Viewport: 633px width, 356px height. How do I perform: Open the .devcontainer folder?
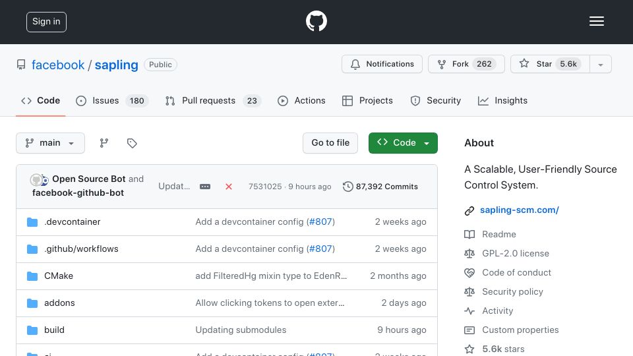click(73, 222)
